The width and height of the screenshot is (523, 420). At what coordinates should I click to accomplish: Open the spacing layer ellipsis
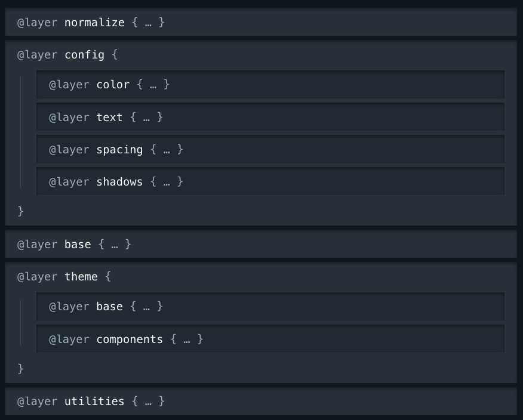point(167,150)
